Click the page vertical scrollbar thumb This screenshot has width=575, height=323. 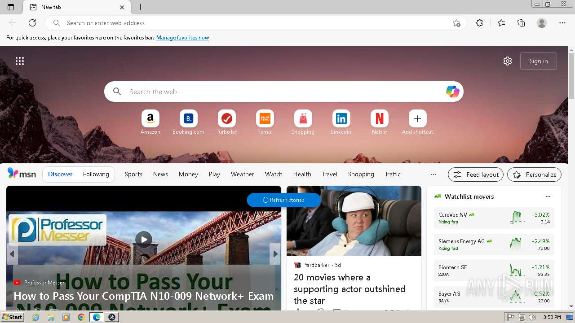(571, 76)
